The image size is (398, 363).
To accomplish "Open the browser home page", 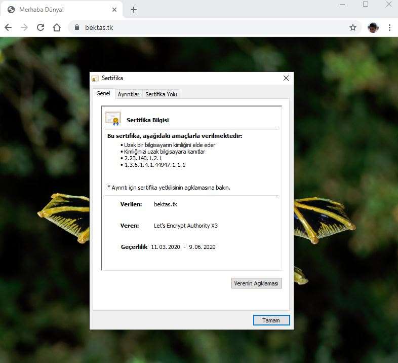I will pos(57,27).
